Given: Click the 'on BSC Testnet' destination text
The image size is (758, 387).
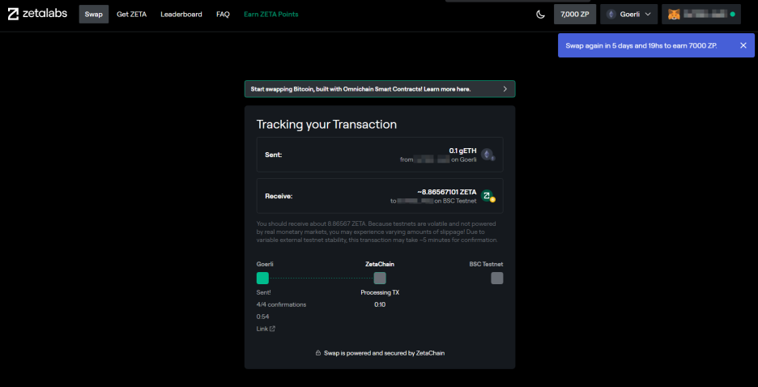Looking at the screenshot, I should (x=455, y=201).
